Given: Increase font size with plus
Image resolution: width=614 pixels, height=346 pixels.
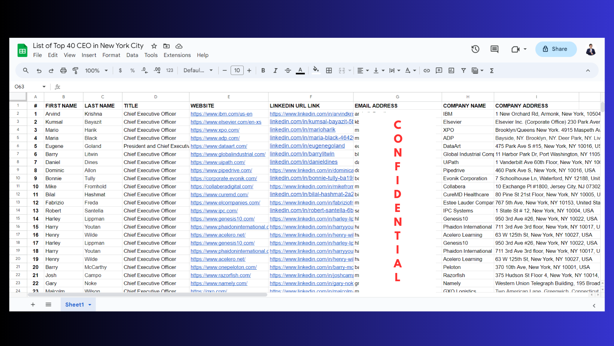Looking at the screenshot, I should [x=249, y=70].
